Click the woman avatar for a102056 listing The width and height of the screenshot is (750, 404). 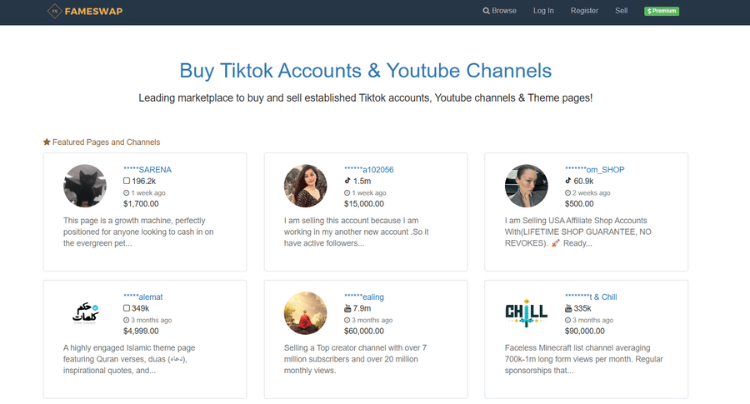point(305,186)
